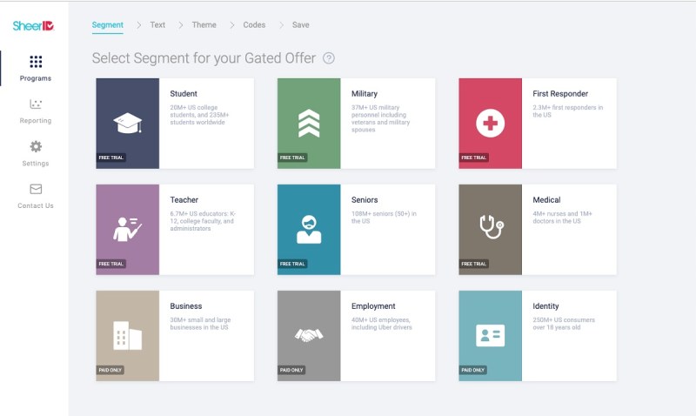Choose the Teacher segment title
This screenshot has width=696, height=416.
click(x=184, y=200)
